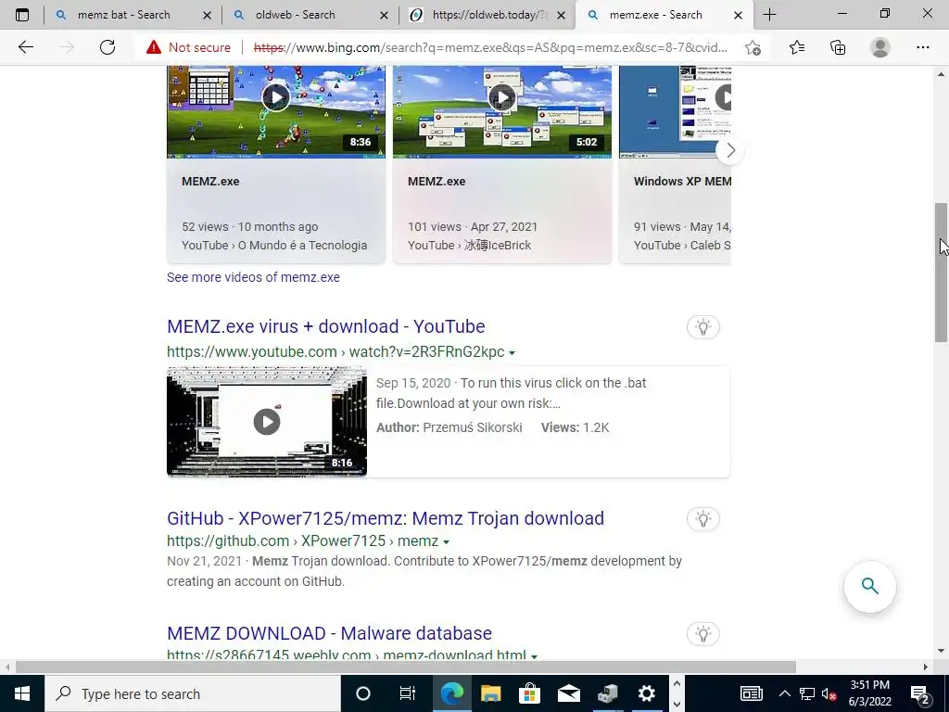Image resolution: width=949 pixels, height=712 pixels.
Task: Show insights lightbulb for Malware database result
Action: pos(702,634)
